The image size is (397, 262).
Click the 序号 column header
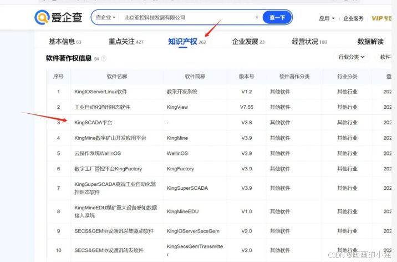click(58, 76)
